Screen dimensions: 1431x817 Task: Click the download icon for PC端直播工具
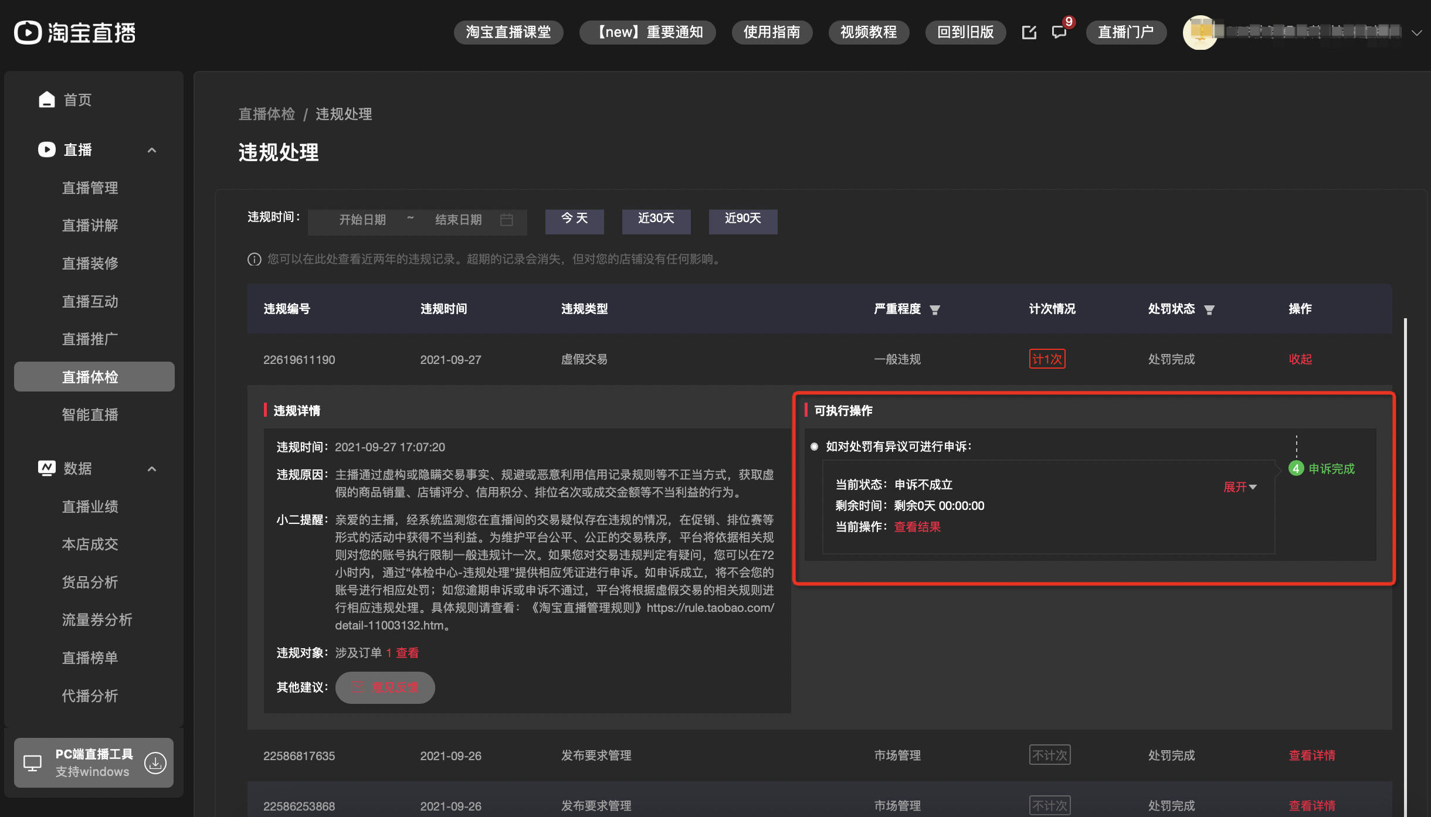(x=155, y=762)
